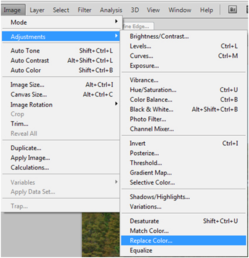Open Curves adjustment
Viewport: 249px width, 258px height.
pyautogui.click(x=184, y=56)
